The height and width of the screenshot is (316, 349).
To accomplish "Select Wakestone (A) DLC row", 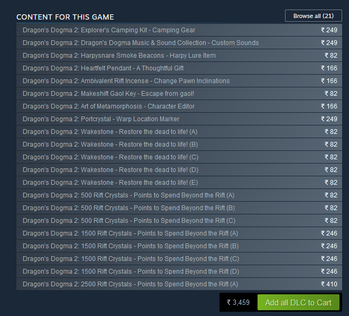I will point(110,132).
